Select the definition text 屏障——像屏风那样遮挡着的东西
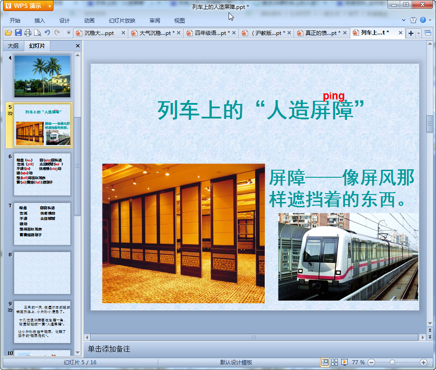The height and width of the screenshot is (370, 436). pyautogui.click(x=342, y=189)
